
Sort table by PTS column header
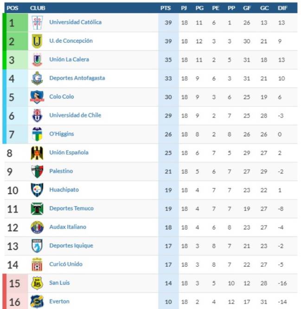166,8
